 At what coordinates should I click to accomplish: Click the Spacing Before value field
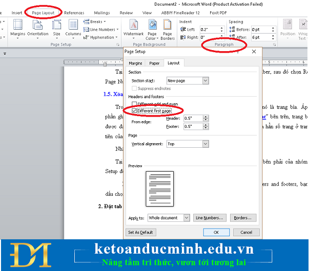point(260,30)
